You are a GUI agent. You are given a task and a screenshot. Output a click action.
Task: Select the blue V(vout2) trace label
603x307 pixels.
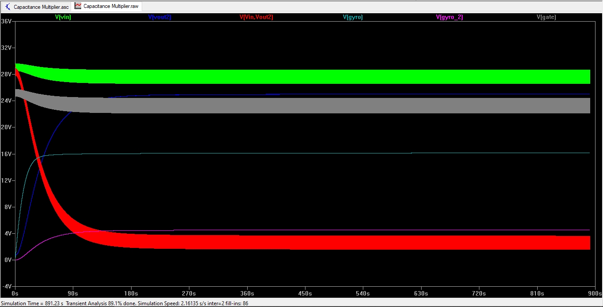160,17
